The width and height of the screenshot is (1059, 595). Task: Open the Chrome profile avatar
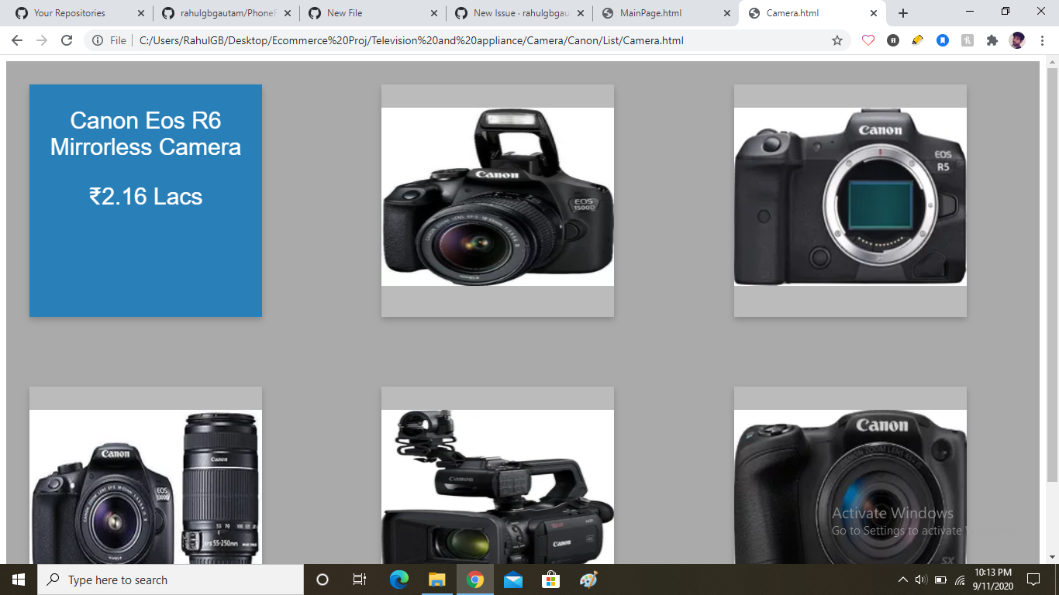tap(1017, 40)
